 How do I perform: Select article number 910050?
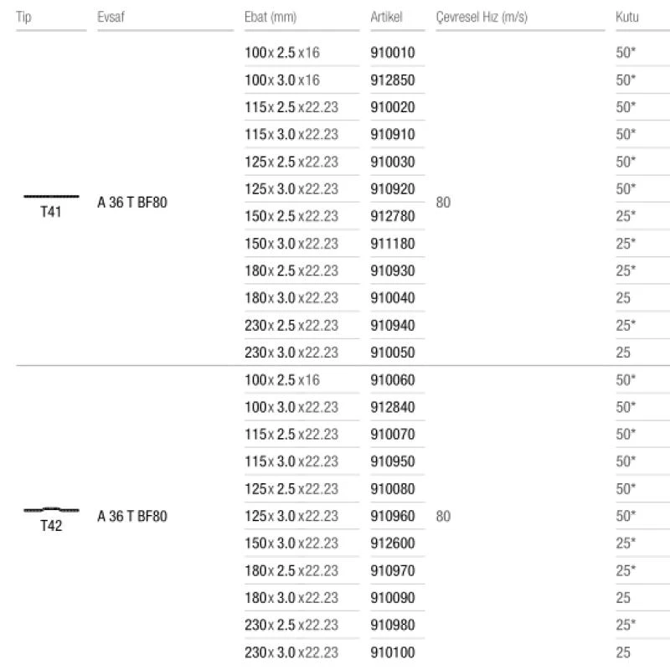click(393, 353)
